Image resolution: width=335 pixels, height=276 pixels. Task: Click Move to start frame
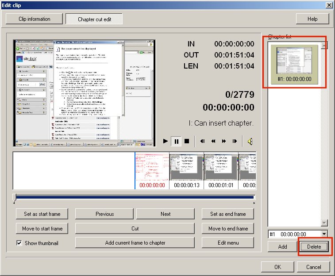pyautogui.click(x=42, y=228)
